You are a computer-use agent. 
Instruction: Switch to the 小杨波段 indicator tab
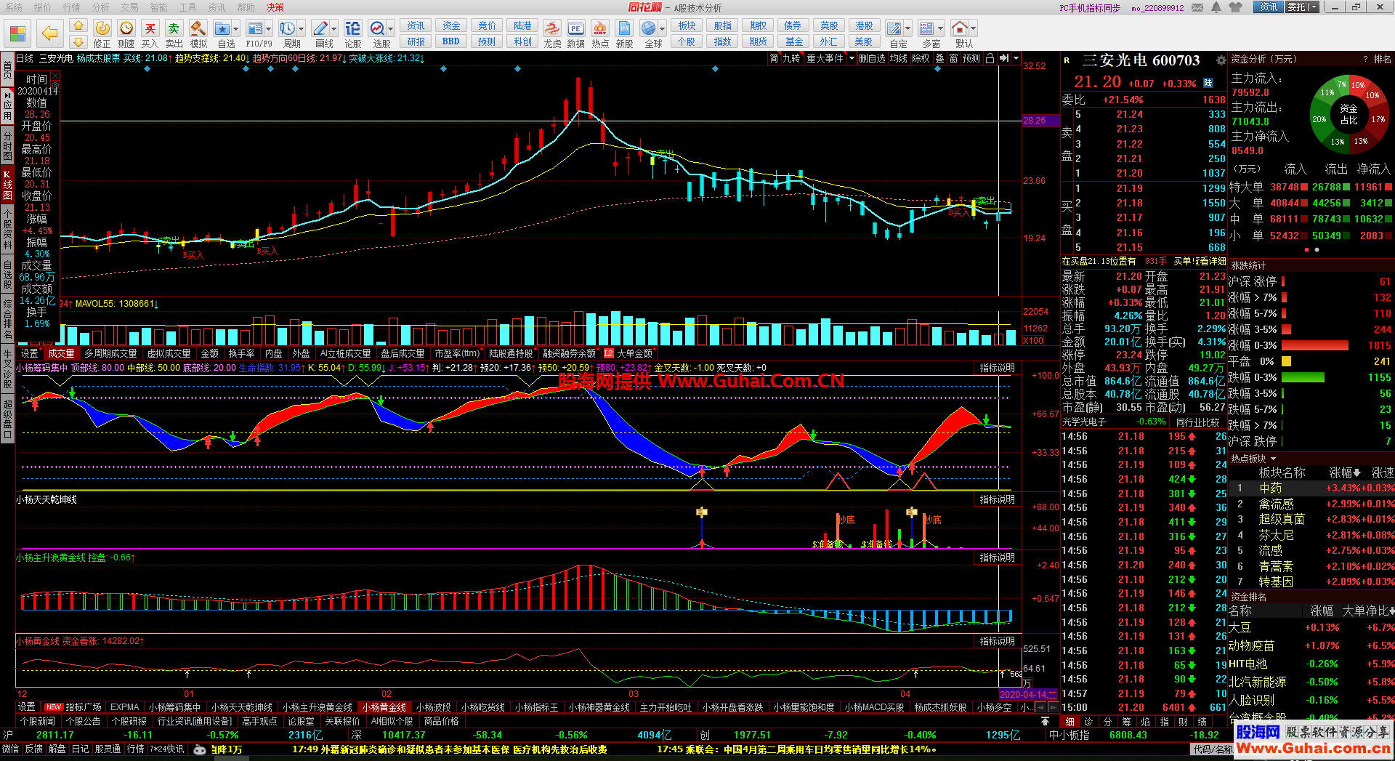click(x=433, y=707)
